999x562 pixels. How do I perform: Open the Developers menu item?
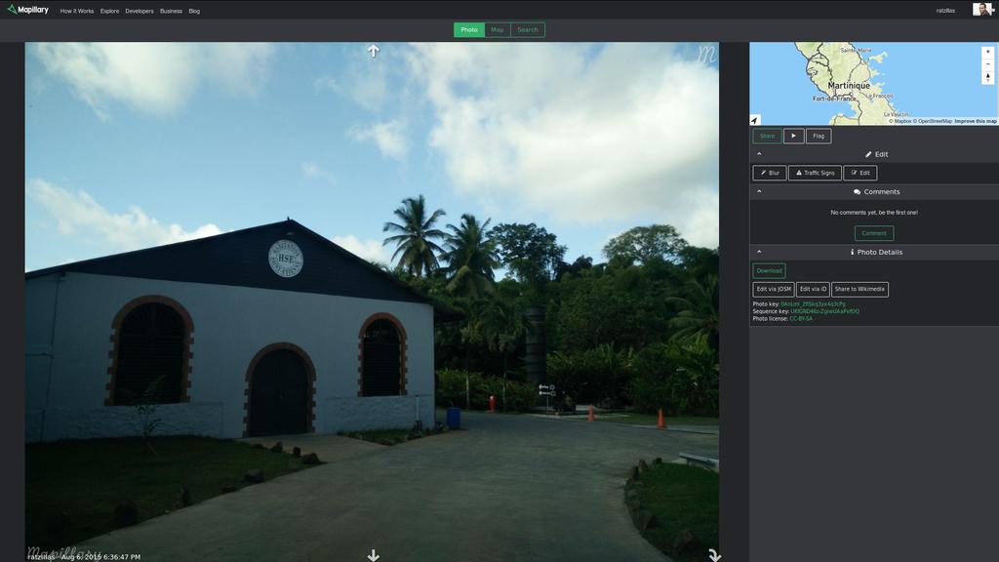click(x=139, y=11)
